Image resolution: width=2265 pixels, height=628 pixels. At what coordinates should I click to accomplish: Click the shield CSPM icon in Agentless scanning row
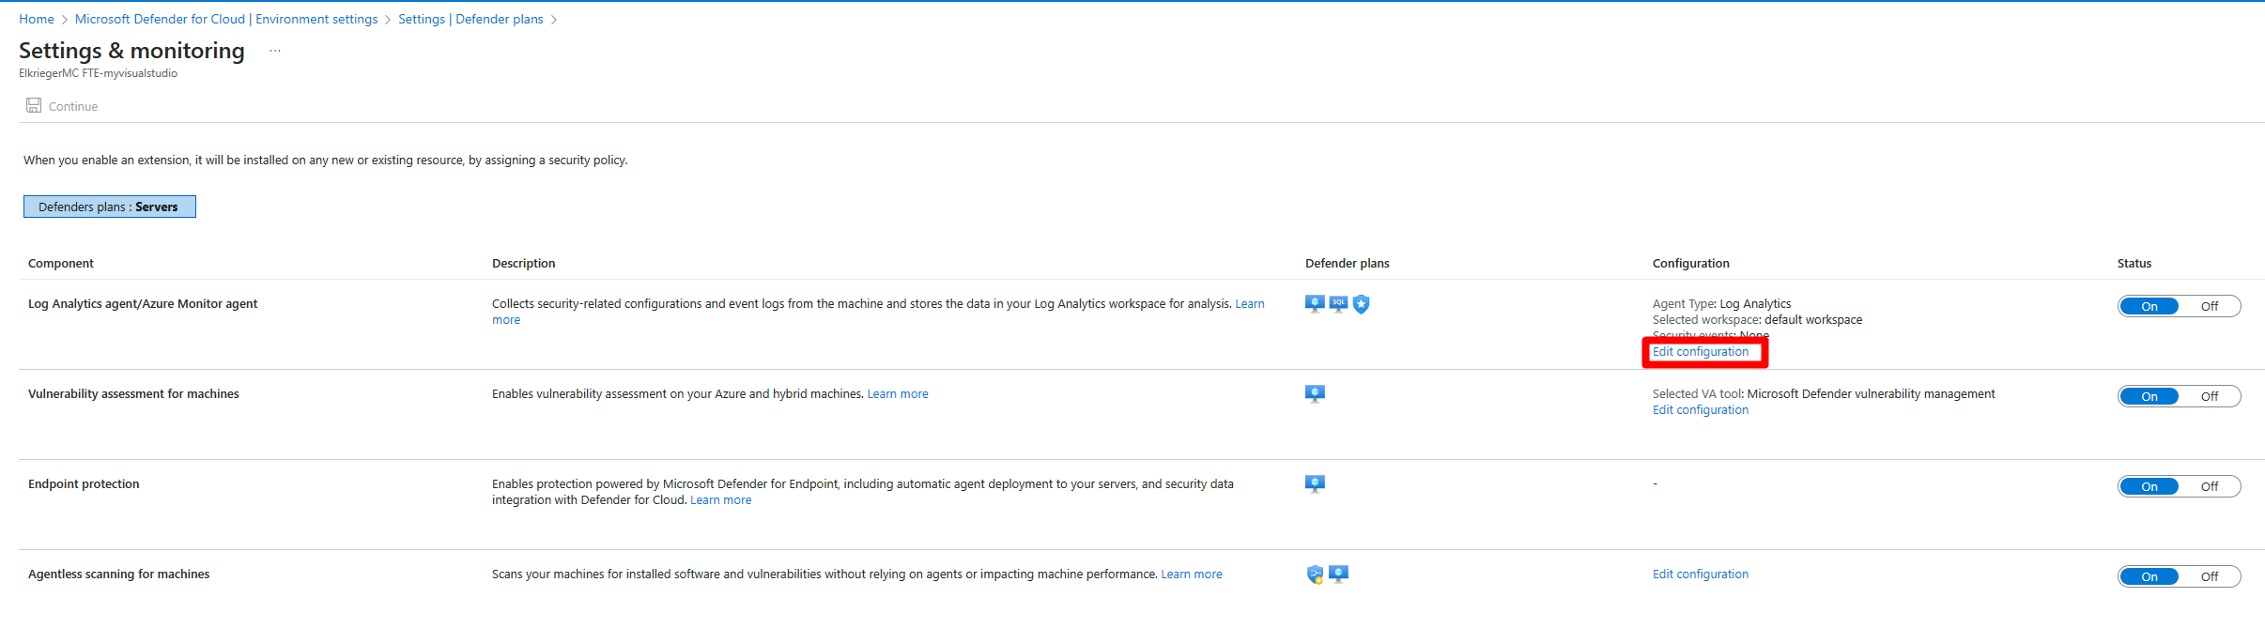(x=1315, y=574)
